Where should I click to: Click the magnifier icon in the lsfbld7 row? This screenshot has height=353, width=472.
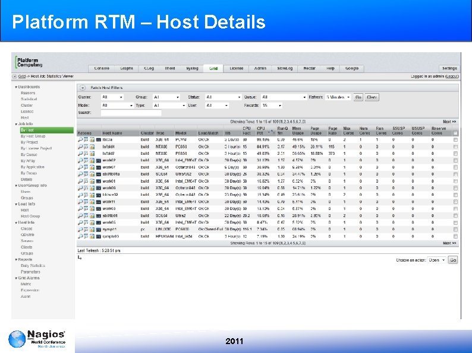coord(80,154)
